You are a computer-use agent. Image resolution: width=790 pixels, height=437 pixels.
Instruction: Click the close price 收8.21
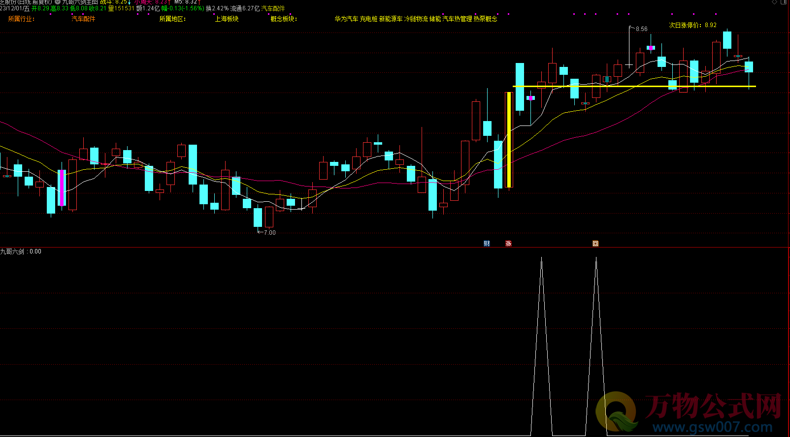(98, 8)
